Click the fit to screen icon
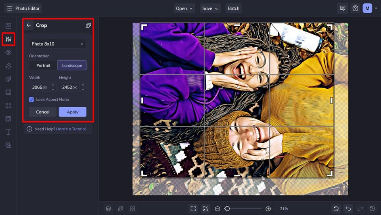381x215 pixels. 193,209
